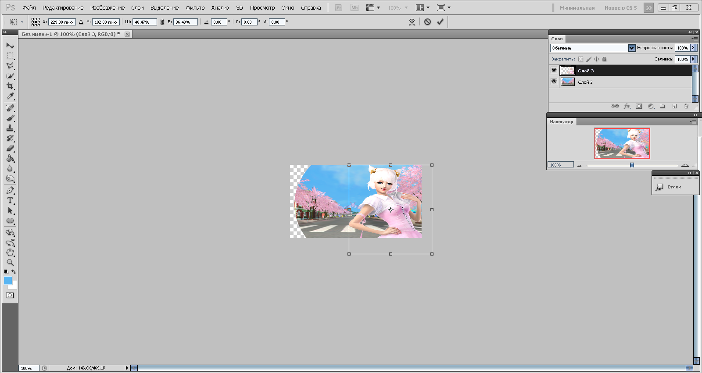Screen dimensions: 702x373
Task: Select the History Brush tool
Action: click(x=10, y=138)
